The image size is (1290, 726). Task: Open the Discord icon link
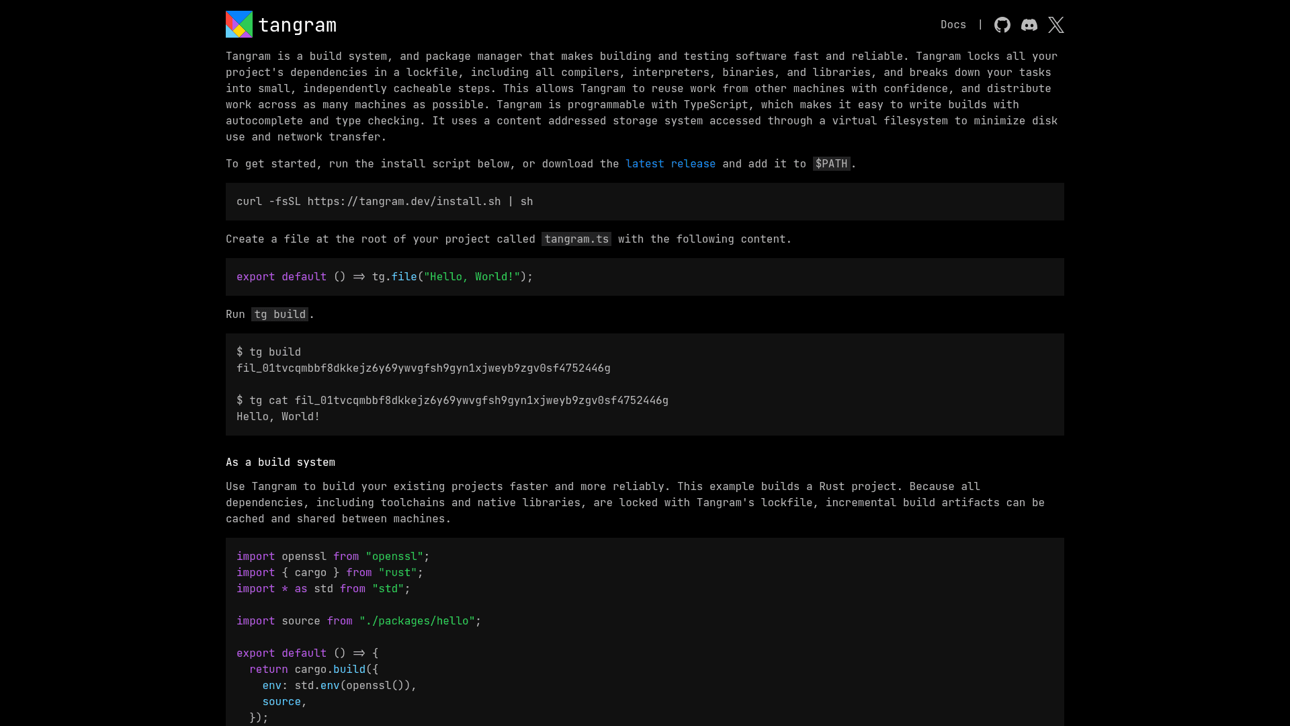coord(1029,25)
